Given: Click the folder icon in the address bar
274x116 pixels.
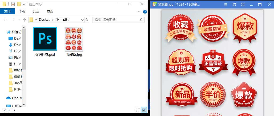Looking at the screenshot, I should 31,20.
